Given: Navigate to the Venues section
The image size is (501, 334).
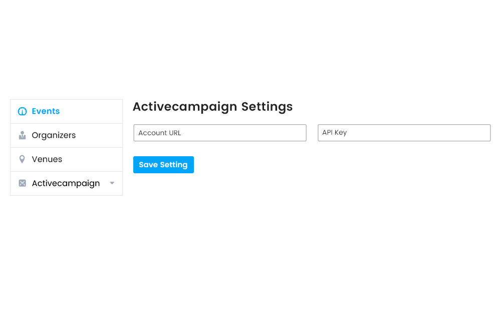Looking at the screenshot, I should click(x=47, y=159).
